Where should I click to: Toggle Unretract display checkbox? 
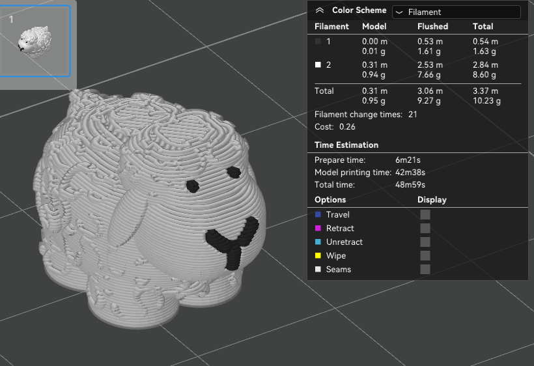point(425,242)
